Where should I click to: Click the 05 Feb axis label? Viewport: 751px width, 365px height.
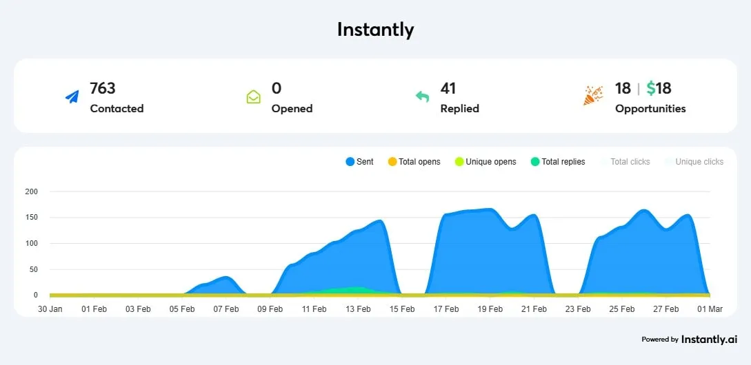pyautogui.click(x=182, y=309)
